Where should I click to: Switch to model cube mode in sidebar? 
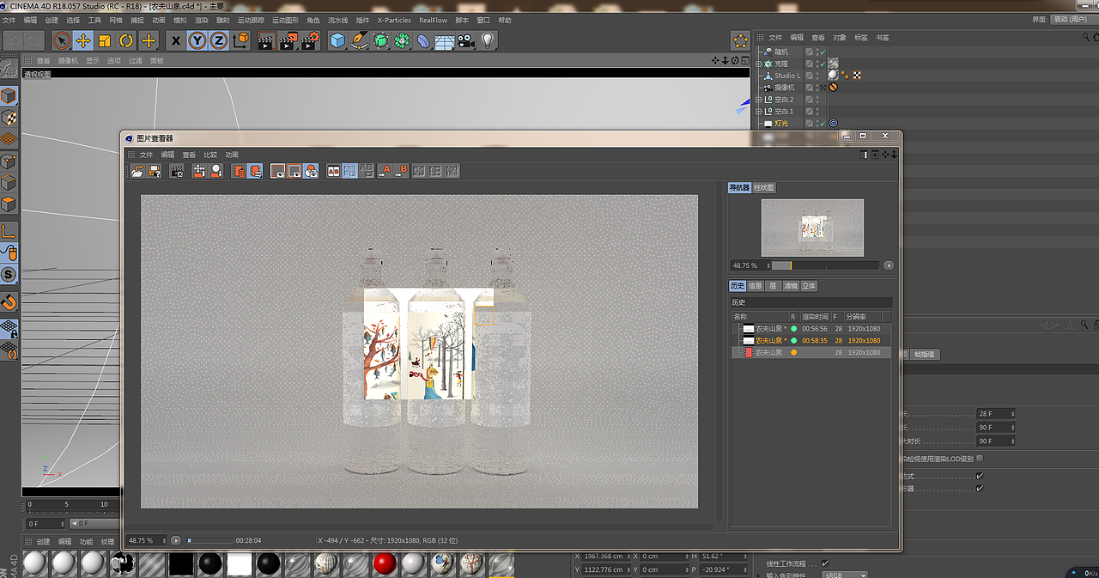click(9, 95)
